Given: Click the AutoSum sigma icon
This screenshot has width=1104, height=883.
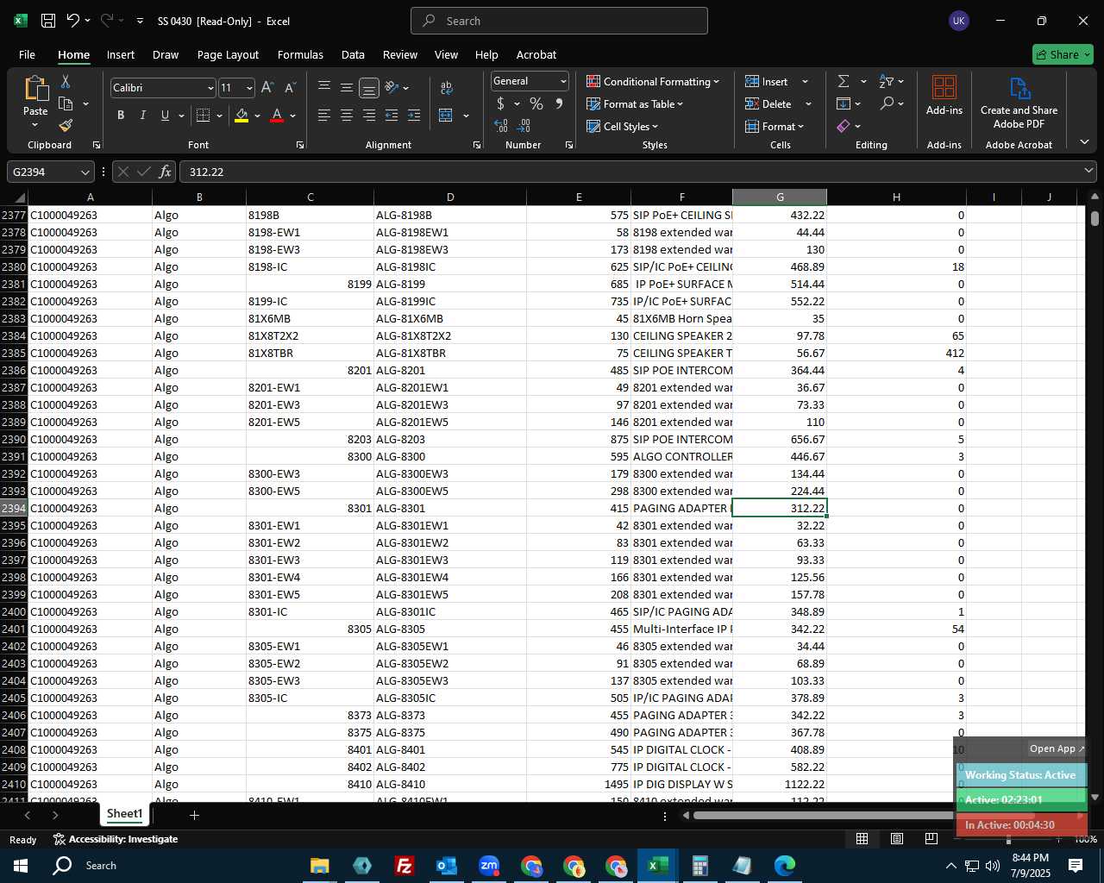Looking at the screenshot, I should pyautogui.click(x=844, y=81).
